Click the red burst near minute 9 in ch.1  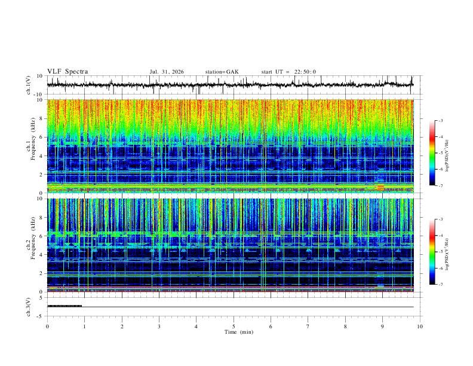[380, 188]
